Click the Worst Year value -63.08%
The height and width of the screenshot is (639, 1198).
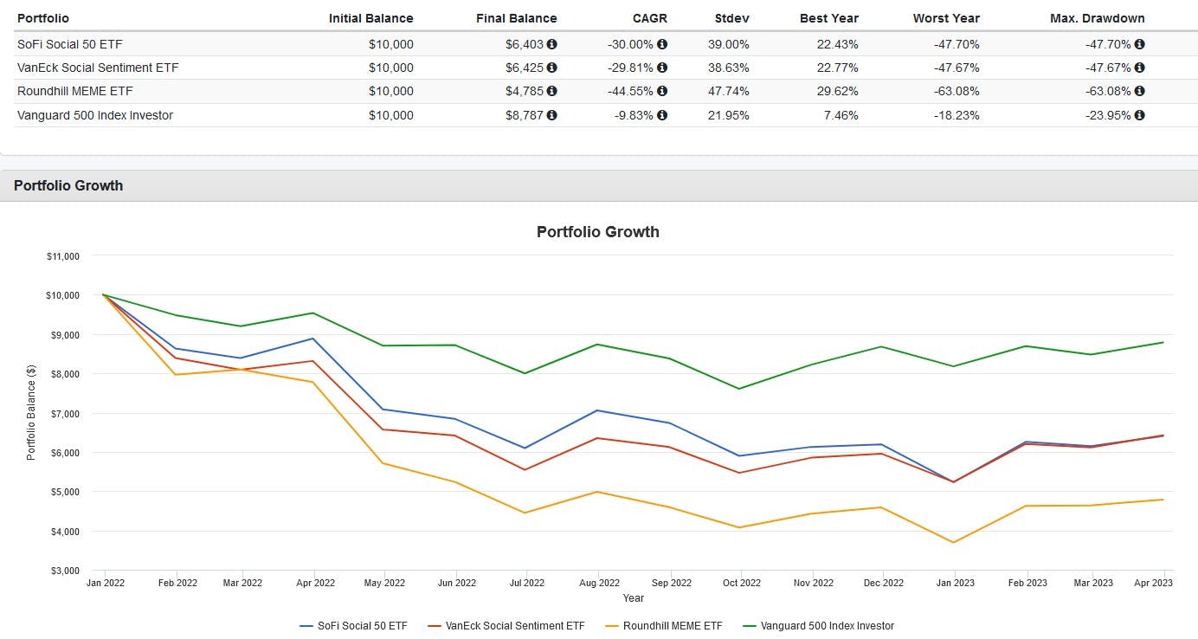click(x=956, y=91)
